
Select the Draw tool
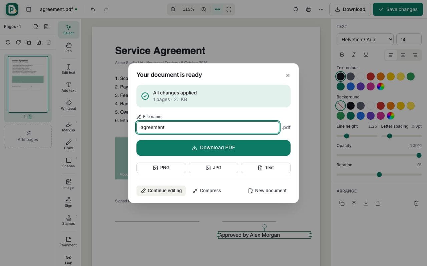[x=68, y=145]
